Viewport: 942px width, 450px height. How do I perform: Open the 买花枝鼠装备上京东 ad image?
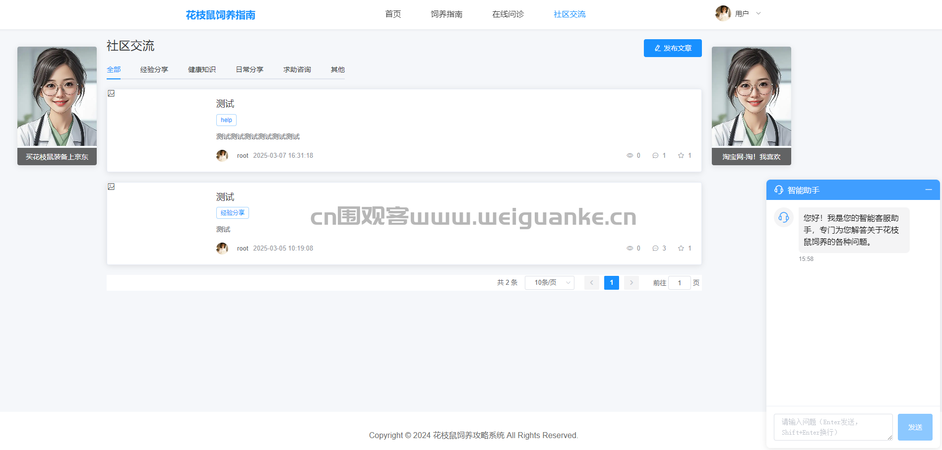pos(57,106)
